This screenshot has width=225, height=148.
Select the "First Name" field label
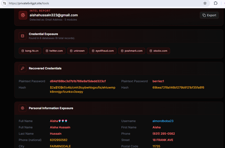tap(129, 127)
